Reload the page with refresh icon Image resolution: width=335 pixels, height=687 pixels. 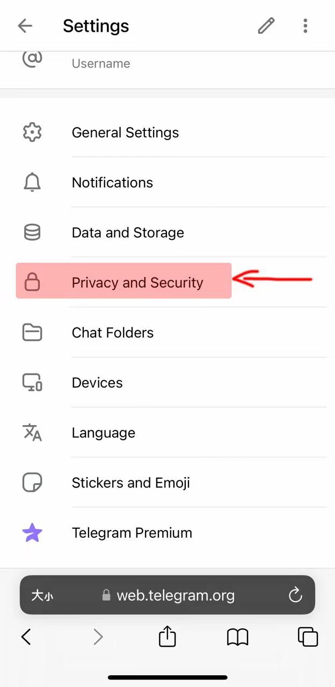pyautogui.click(x=295, y=595)
